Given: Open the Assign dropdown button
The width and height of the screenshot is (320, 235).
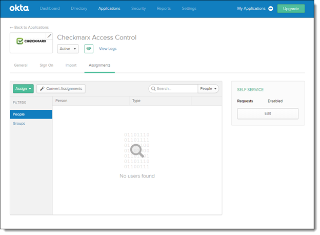Looking at the screenshot, I should (23, 89).
